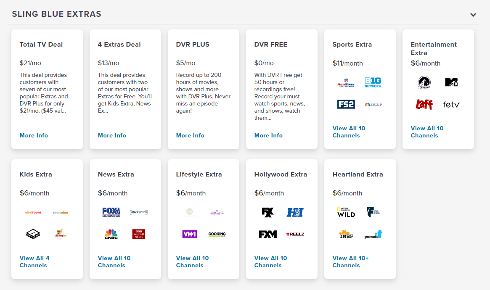
Task: Select the TeenNick channel logo
Action: pos(60,212)
